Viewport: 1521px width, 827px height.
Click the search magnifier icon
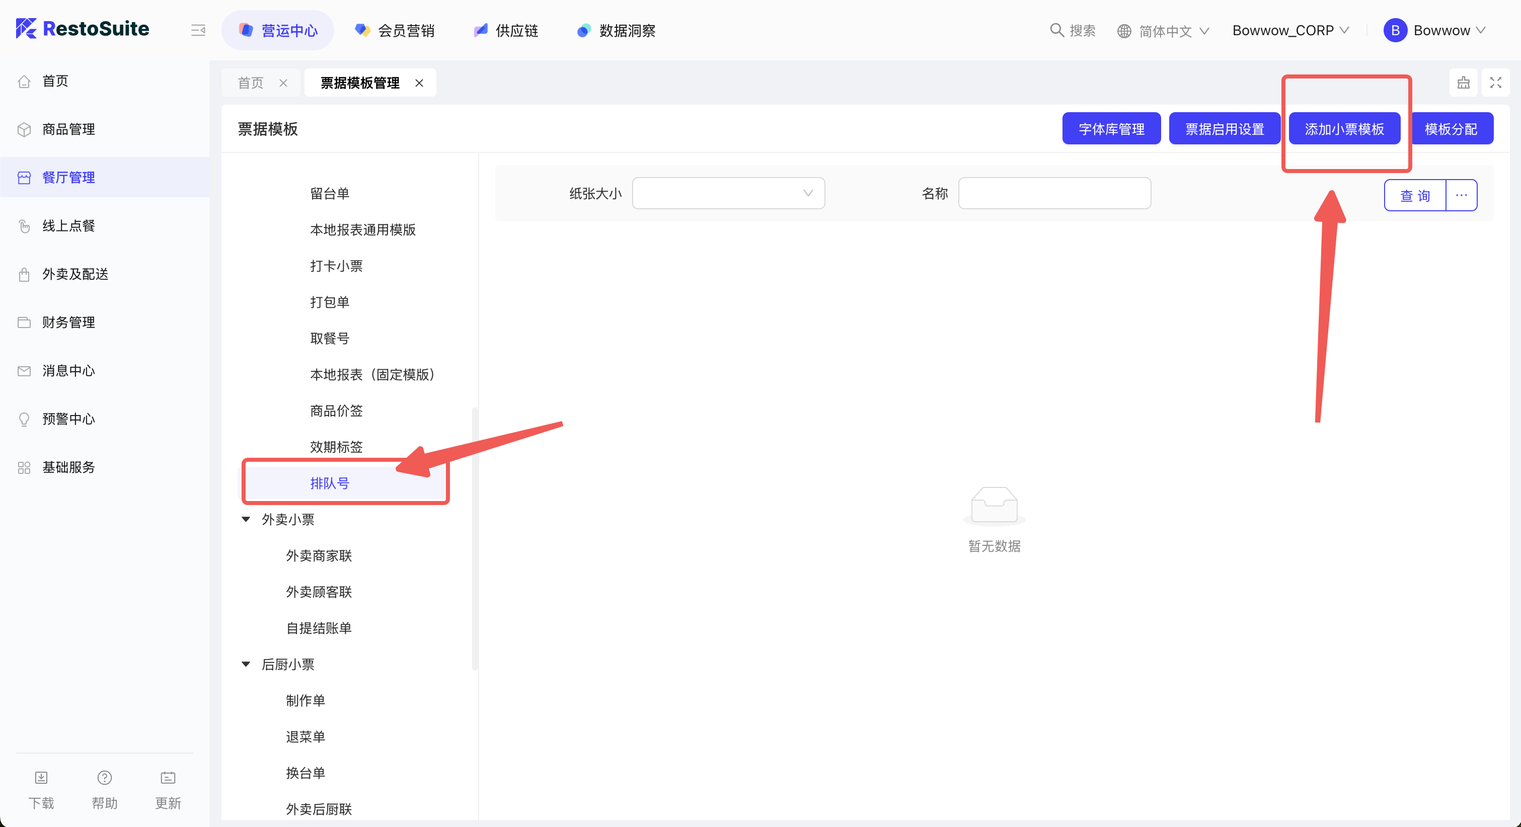[1057, 30]
